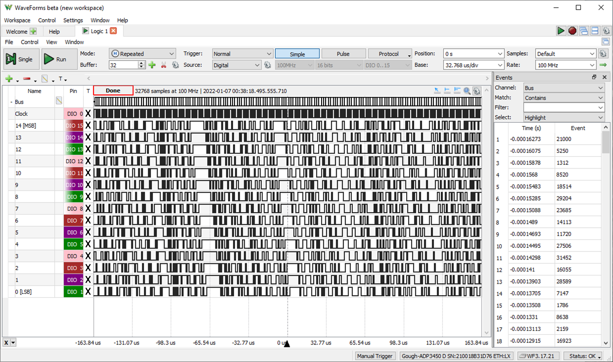The width and height of the screenshot is (613, 362).
Task: Click the pencil icon in the Bus row
Action: coord(59,101)
